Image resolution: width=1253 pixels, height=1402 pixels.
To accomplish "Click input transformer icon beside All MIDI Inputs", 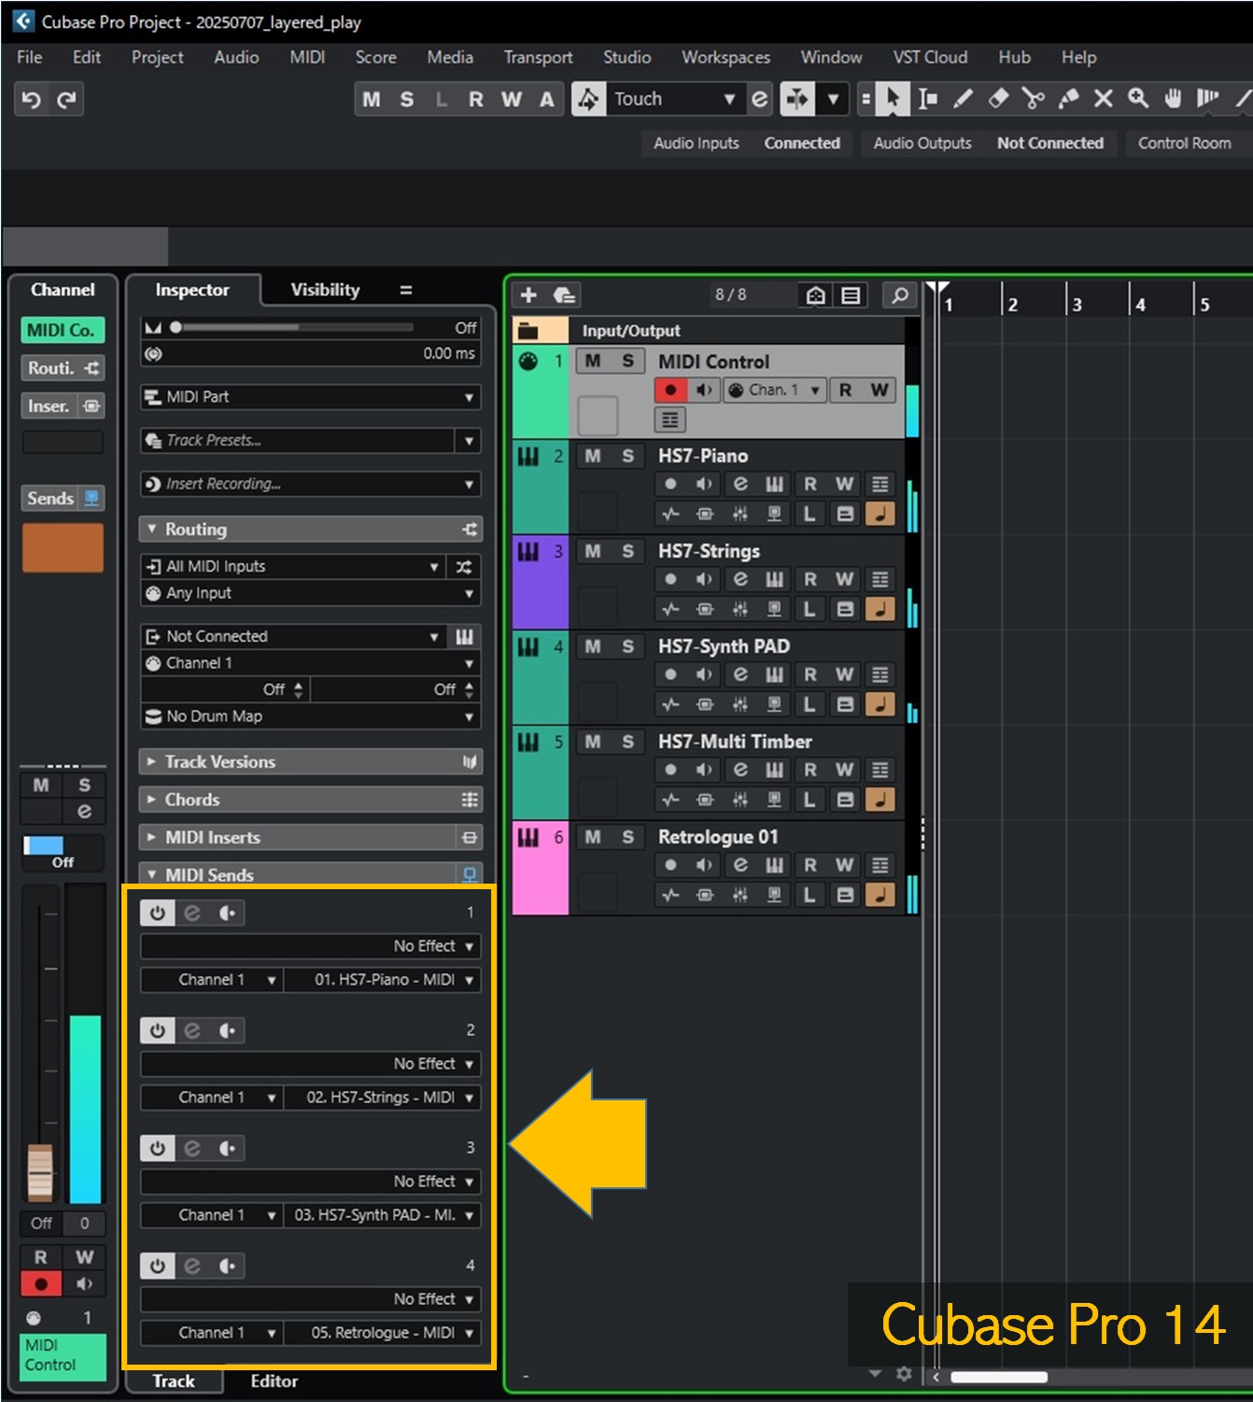I will 464,567.
